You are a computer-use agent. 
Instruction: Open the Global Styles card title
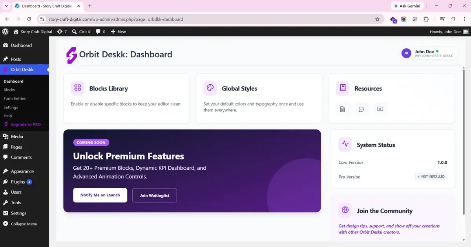[239, 89]
